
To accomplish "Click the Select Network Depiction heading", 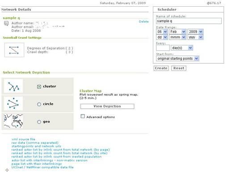I will (x=26, y=73).
